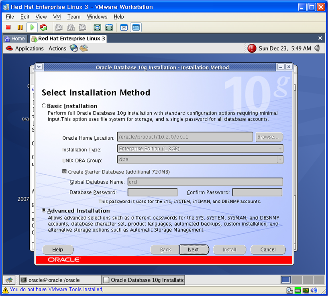Click the GNOME panel volume speaker icon
This screenshot has width=328, height=296.
coord(317,48)
